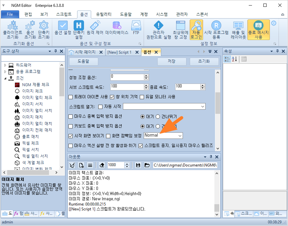Expand the 응용 프로그램 tree node
The width and height of the screenshot is (288, 226).
point(5,72)
